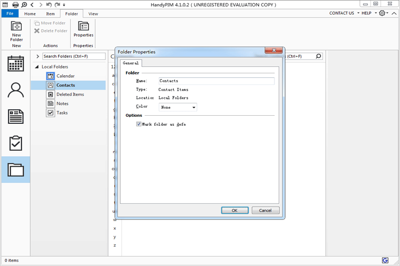Close the Folder Properties dialog
The image size is (400, 266).
(273, 50)
